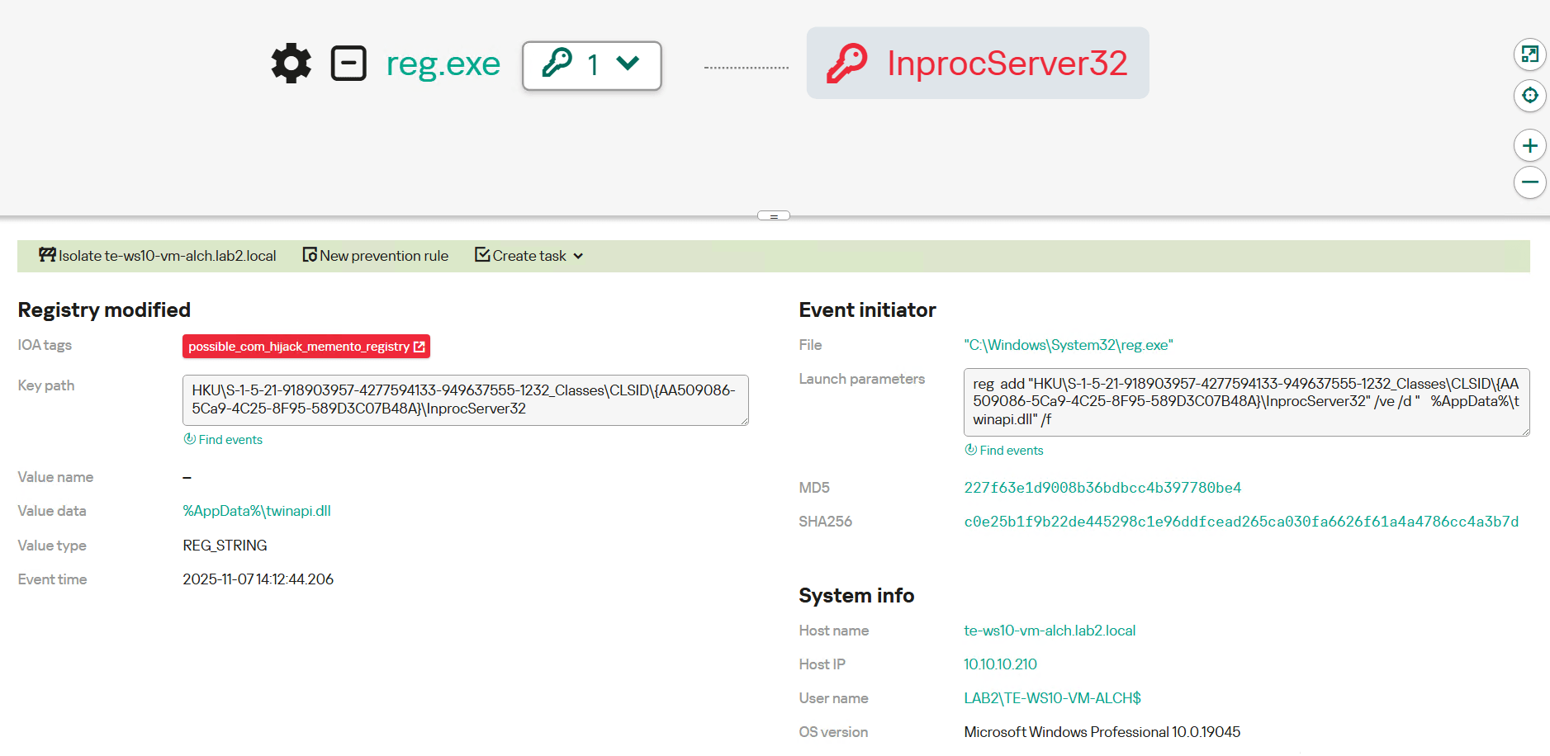Click inside the Key path text box
1550x756 pixels.
point(465,400)
